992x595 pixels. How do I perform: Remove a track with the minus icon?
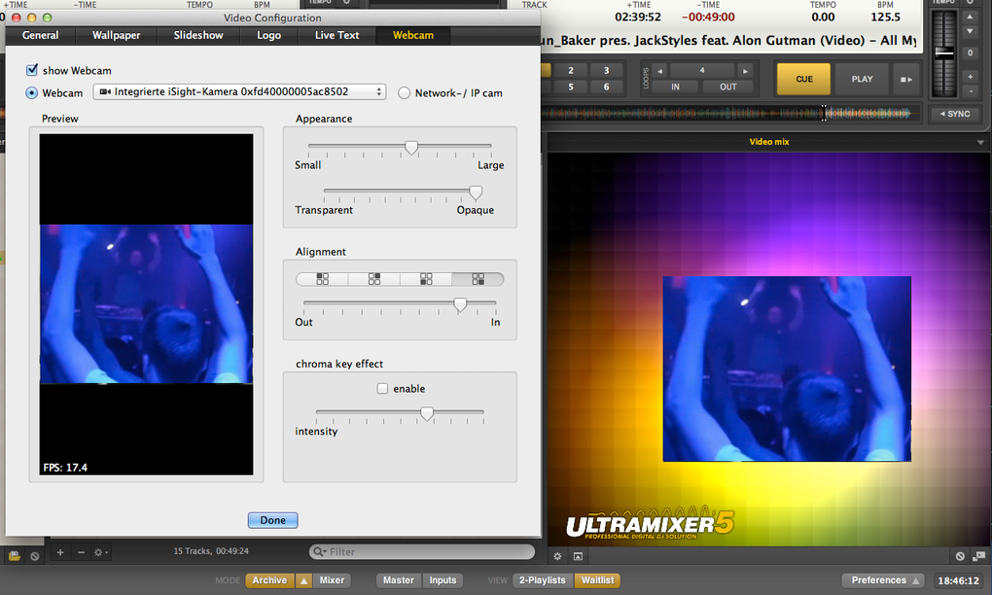[x=81, y=552]
